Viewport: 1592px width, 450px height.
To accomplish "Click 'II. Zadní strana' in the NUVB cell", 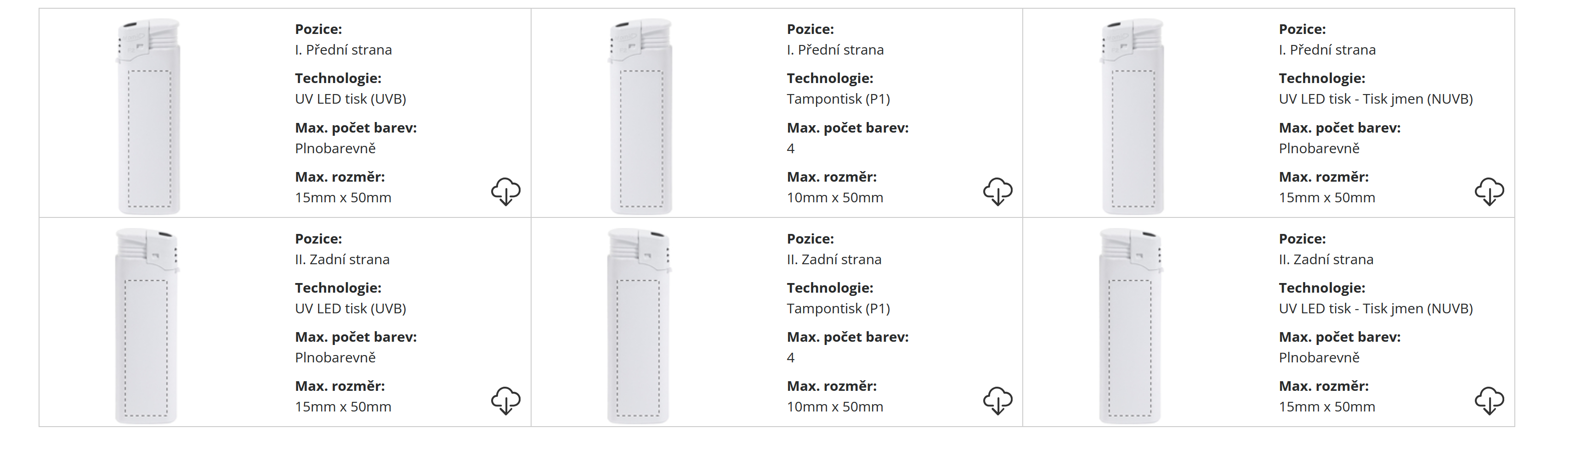I will pos(1326,259).
